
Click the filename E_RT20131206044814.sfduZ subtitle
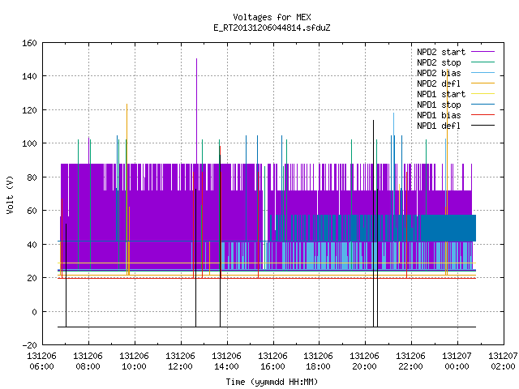tap(272, 28)
